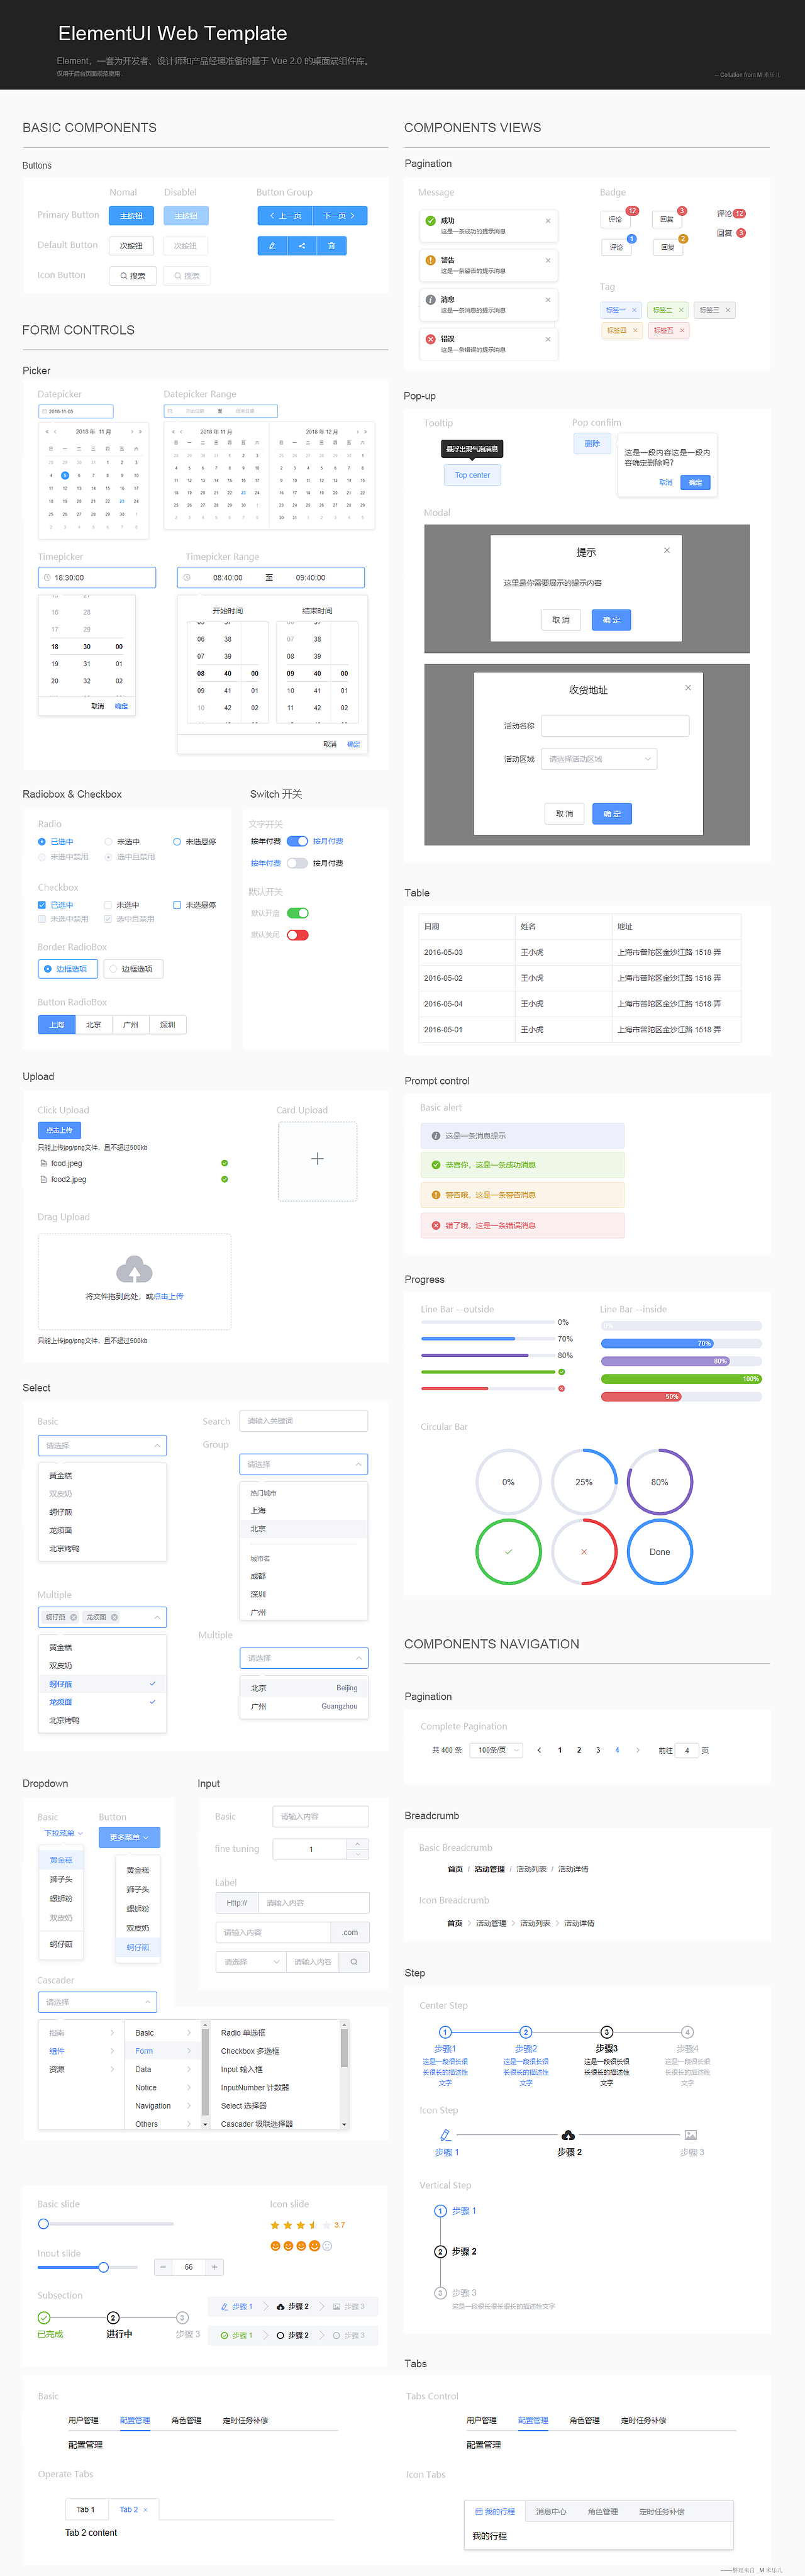805x2576 pixels.
Task: Remove the 标签五 tag via its x
Action: coord(682,330)
